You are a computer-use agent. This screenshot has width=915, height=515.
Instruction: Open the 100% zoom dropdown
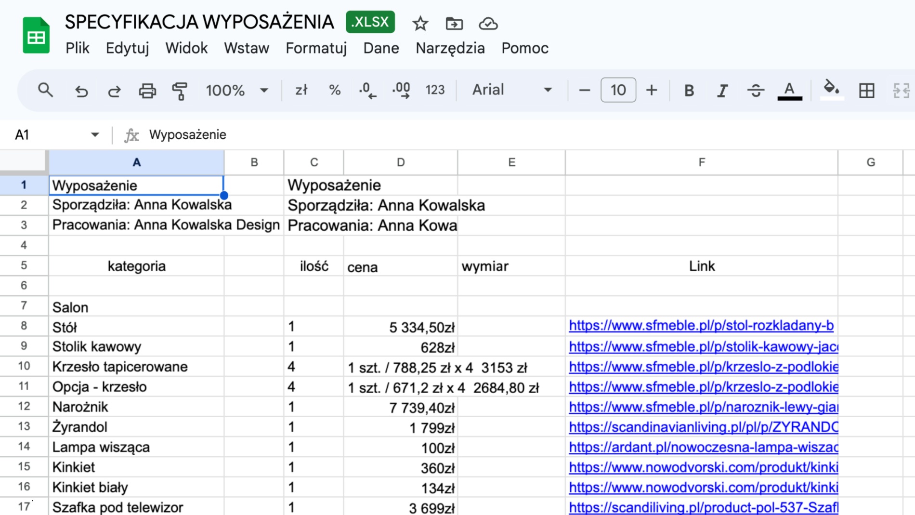(236, 90)
